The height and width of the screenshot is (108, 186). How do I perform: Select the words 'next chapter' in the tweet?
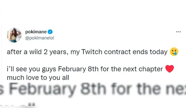click(x=143, y=69)
